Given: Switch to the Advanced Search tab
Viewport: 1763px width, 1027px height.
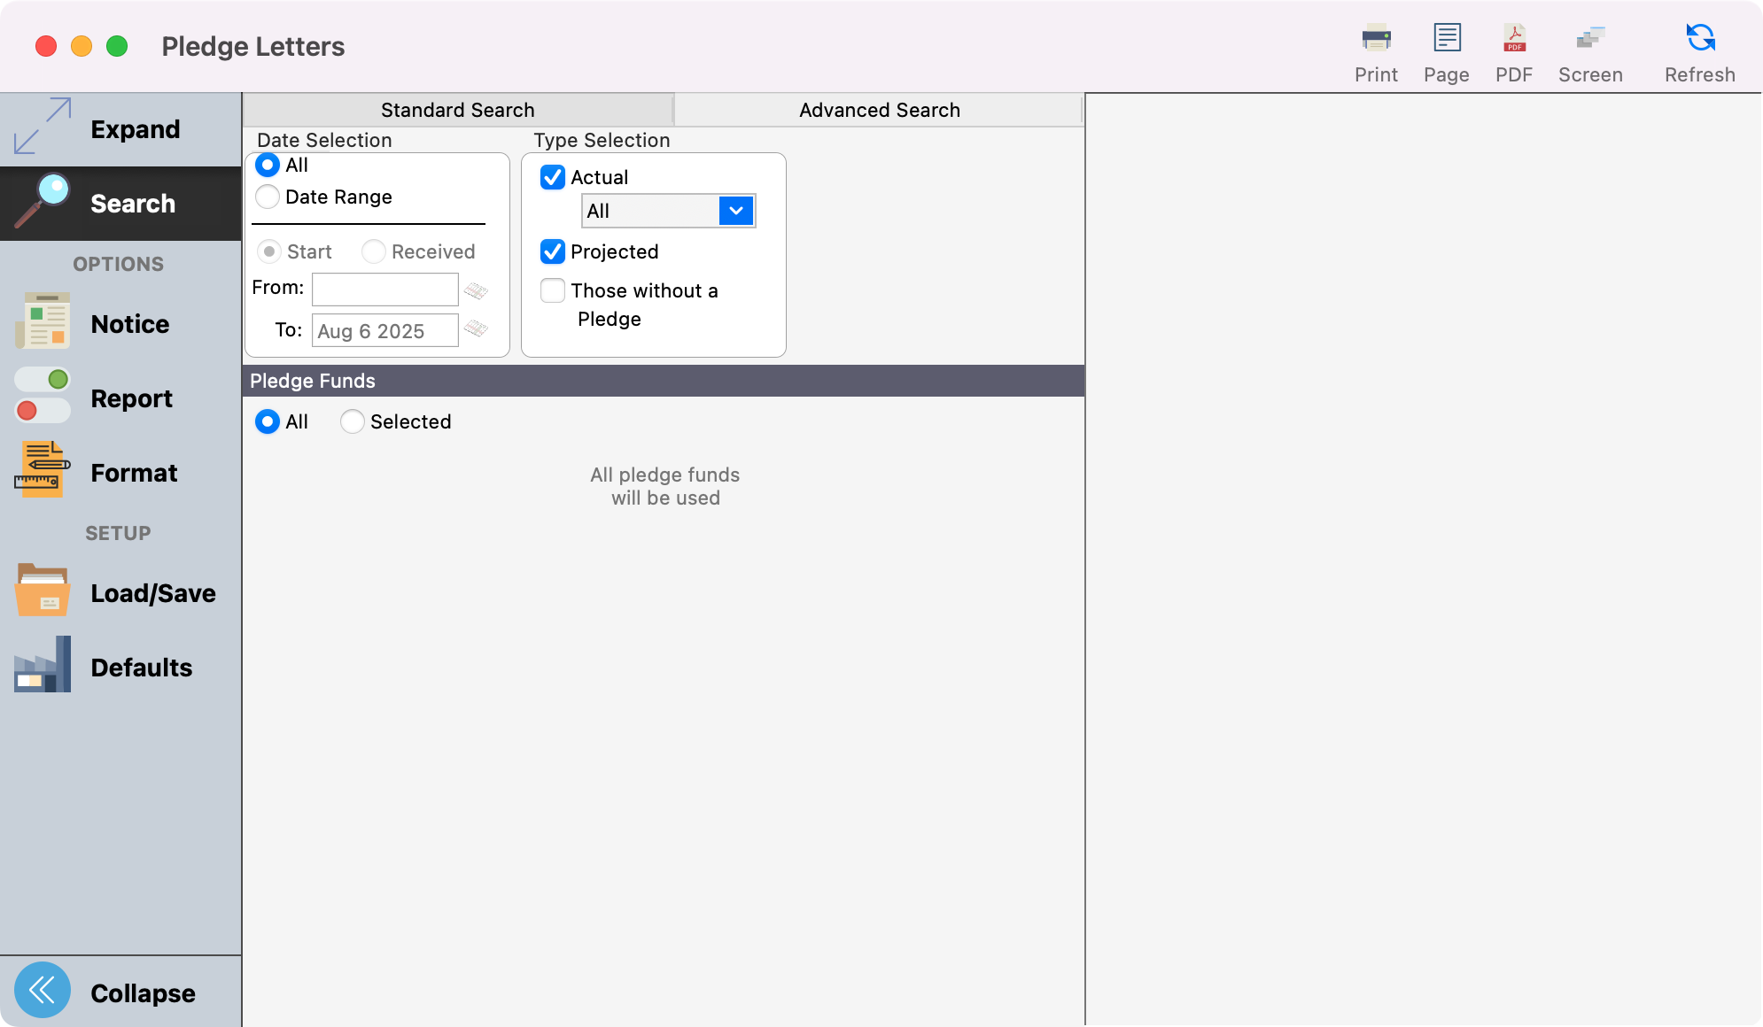Looking at the screenshot, I should [879, 111].
